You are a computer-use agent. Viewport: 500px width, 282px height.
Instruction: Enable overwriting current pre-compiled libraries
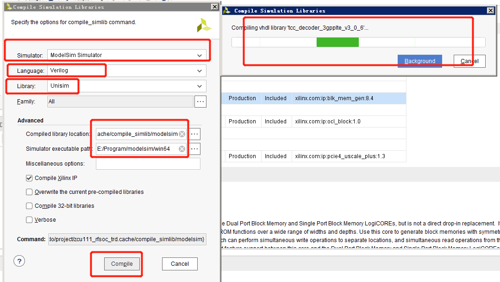pos(29,192)
